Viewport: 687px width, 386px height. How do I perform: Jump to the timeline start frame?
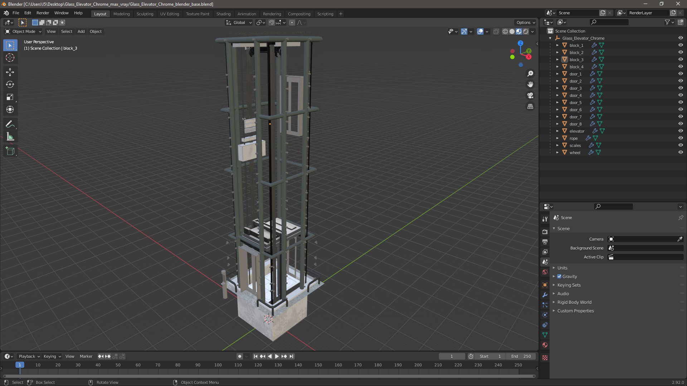point(255,356)
